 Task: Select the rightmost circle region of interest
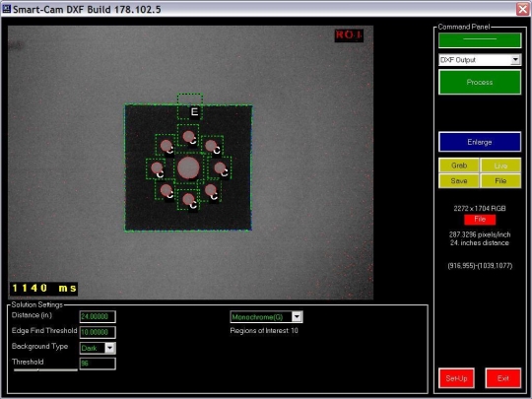(220, 167)
